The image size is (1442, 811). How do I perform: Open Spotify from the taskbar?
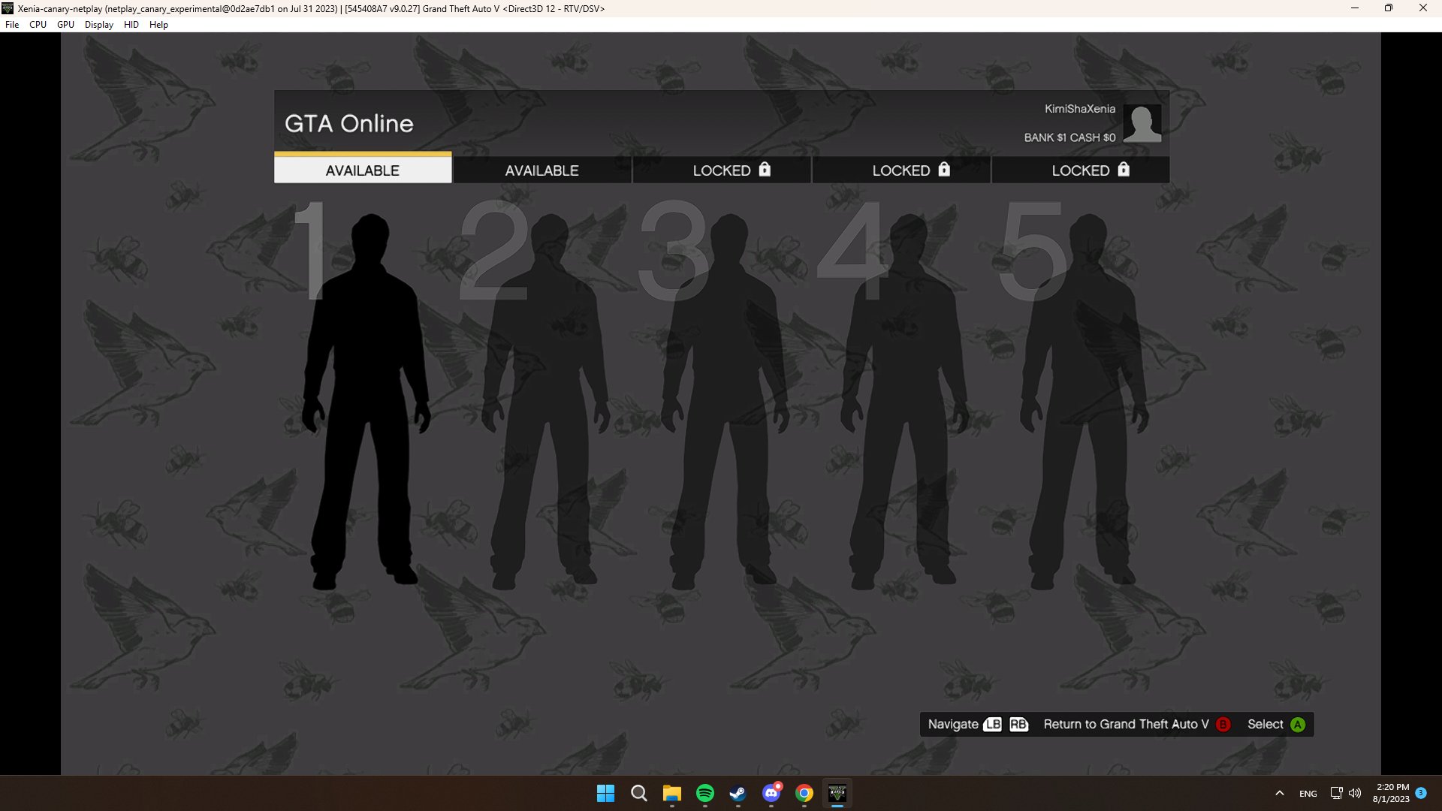[705, 793]
